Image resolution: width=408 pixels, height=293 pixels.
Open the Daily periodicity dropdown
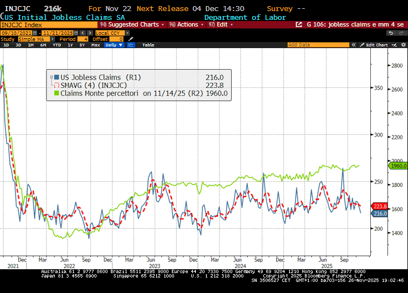(114, 45)
